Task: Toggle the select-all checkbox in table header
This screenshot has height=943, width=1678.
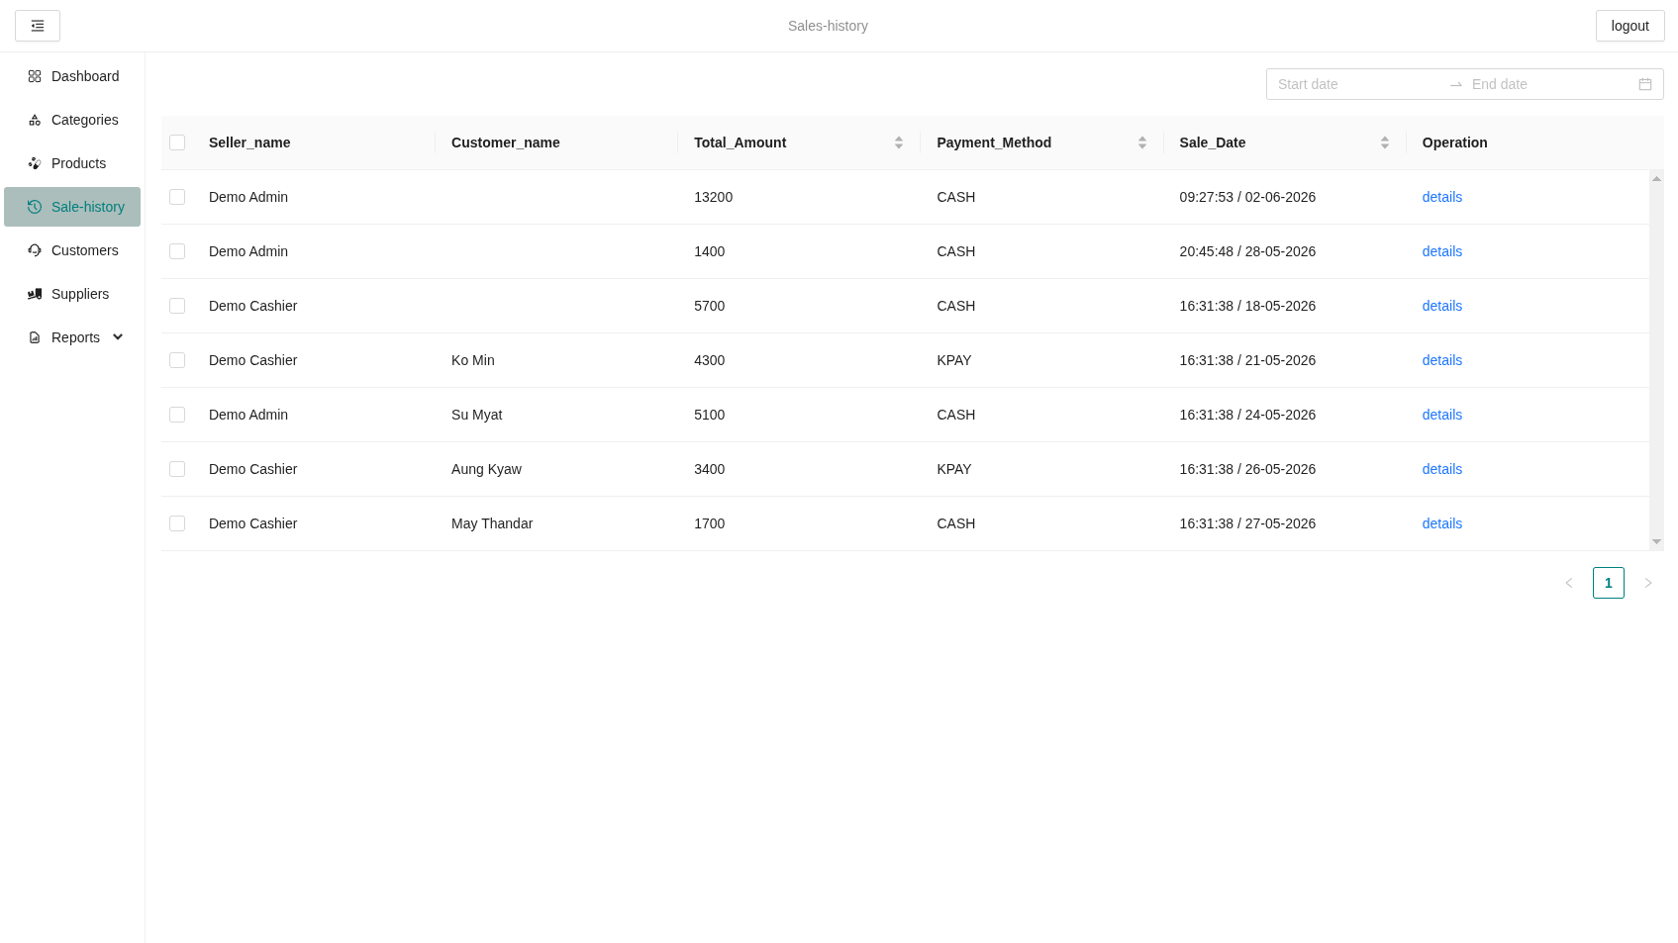Action: tap(177, 142)
